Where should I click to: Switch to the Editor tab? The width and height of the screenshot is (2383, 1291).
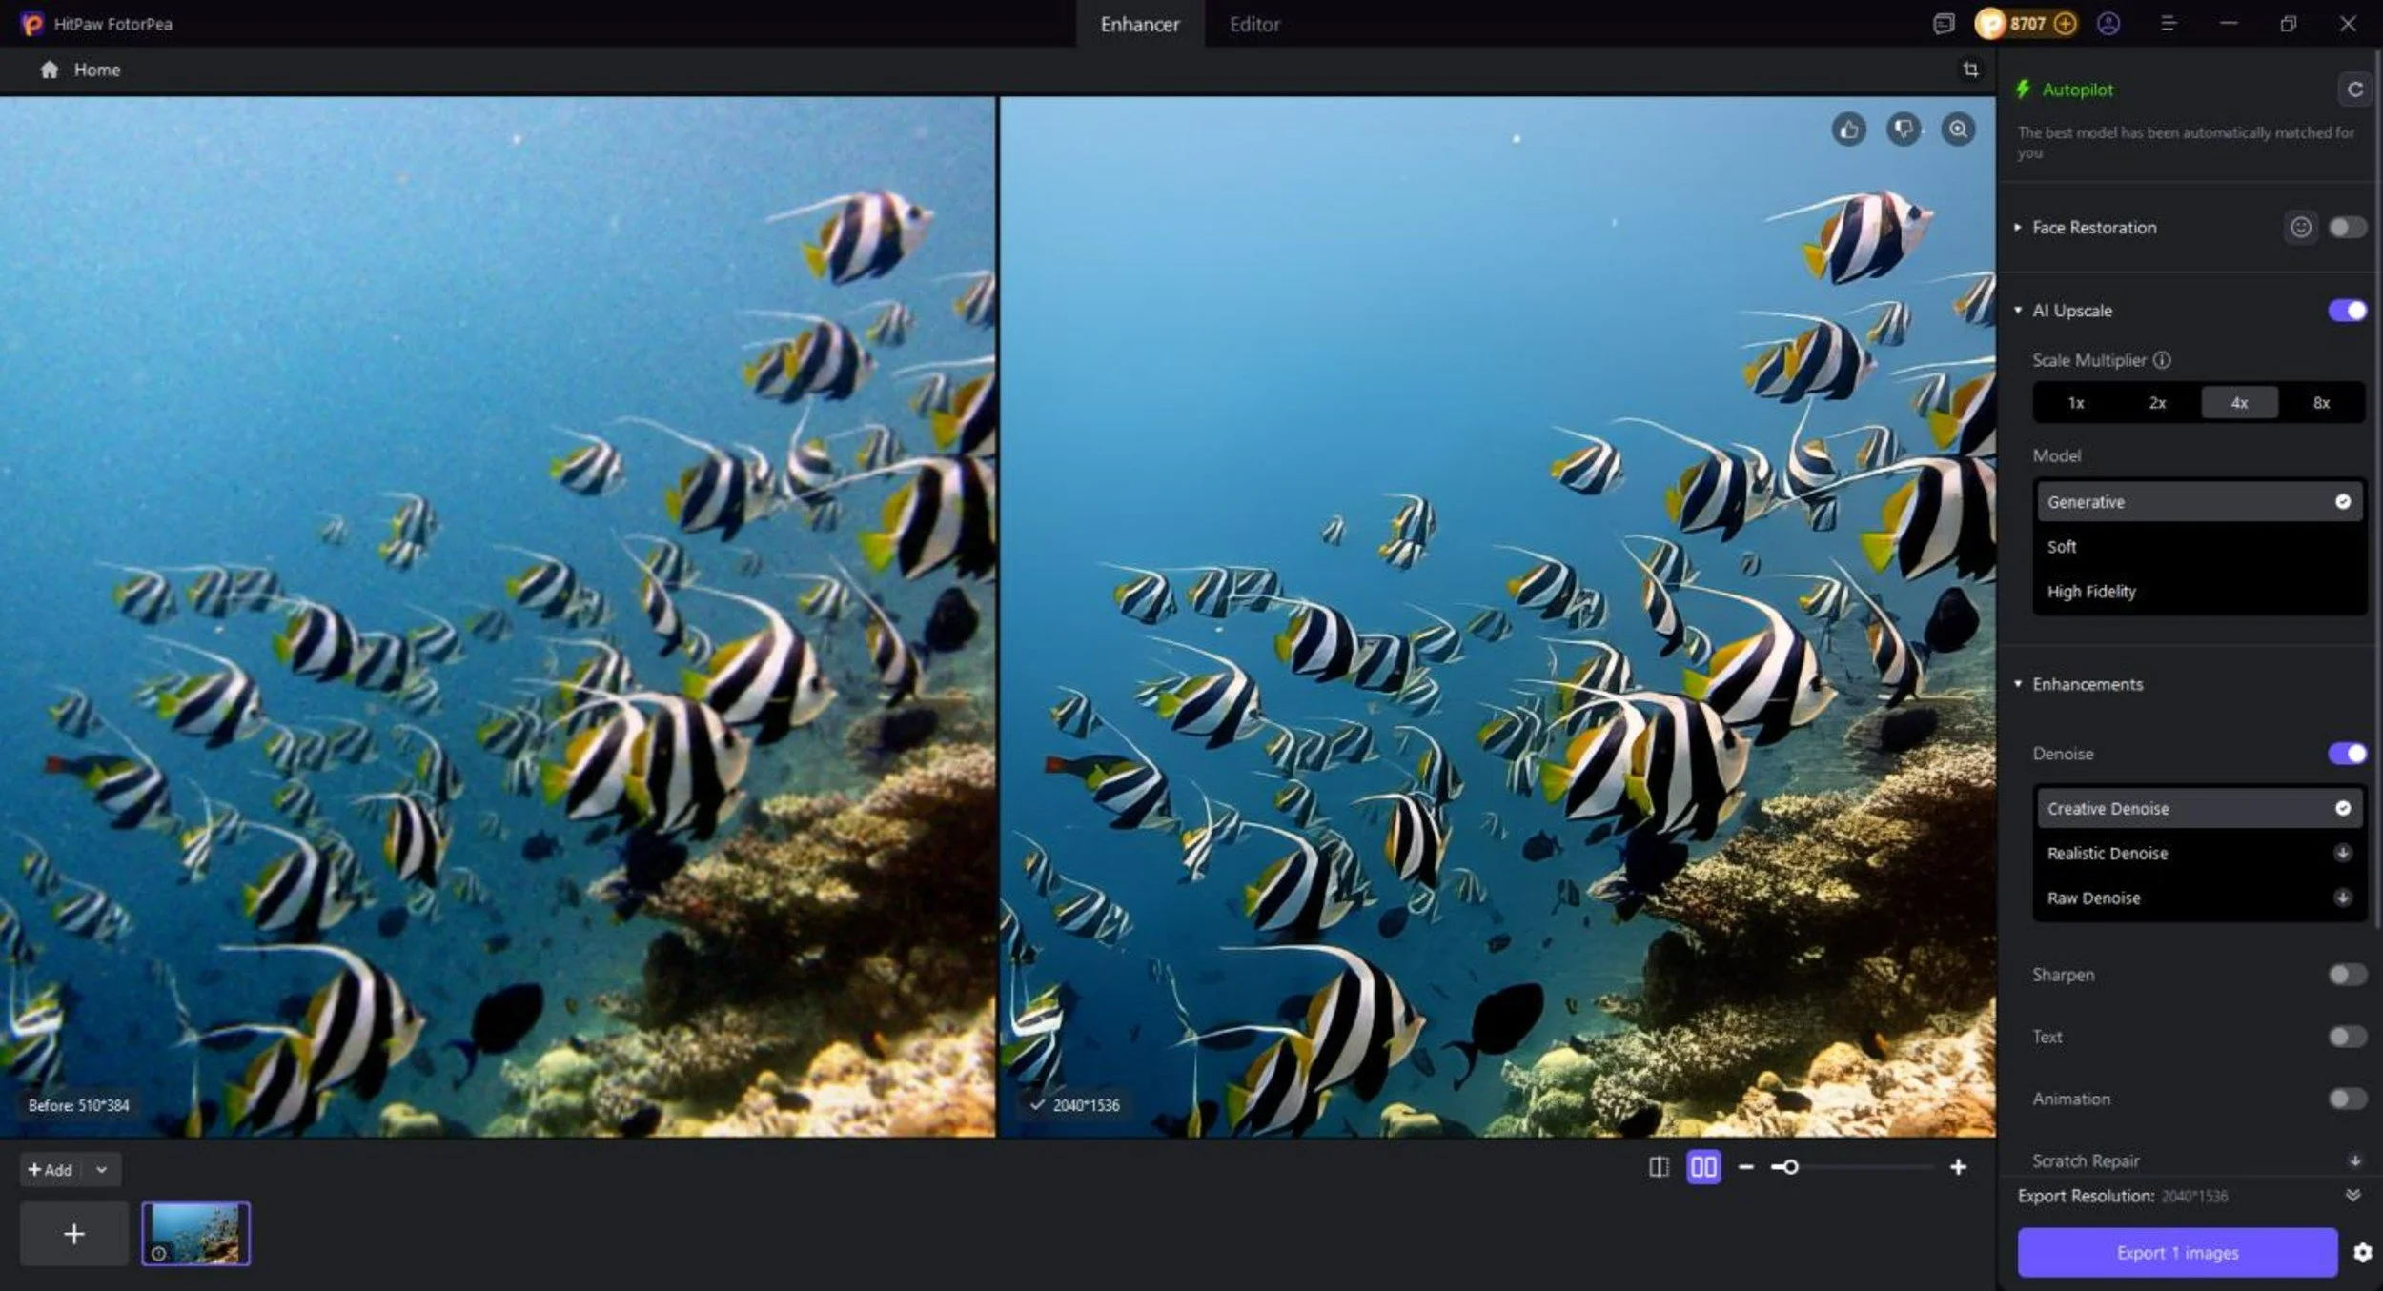(1253, 25)
